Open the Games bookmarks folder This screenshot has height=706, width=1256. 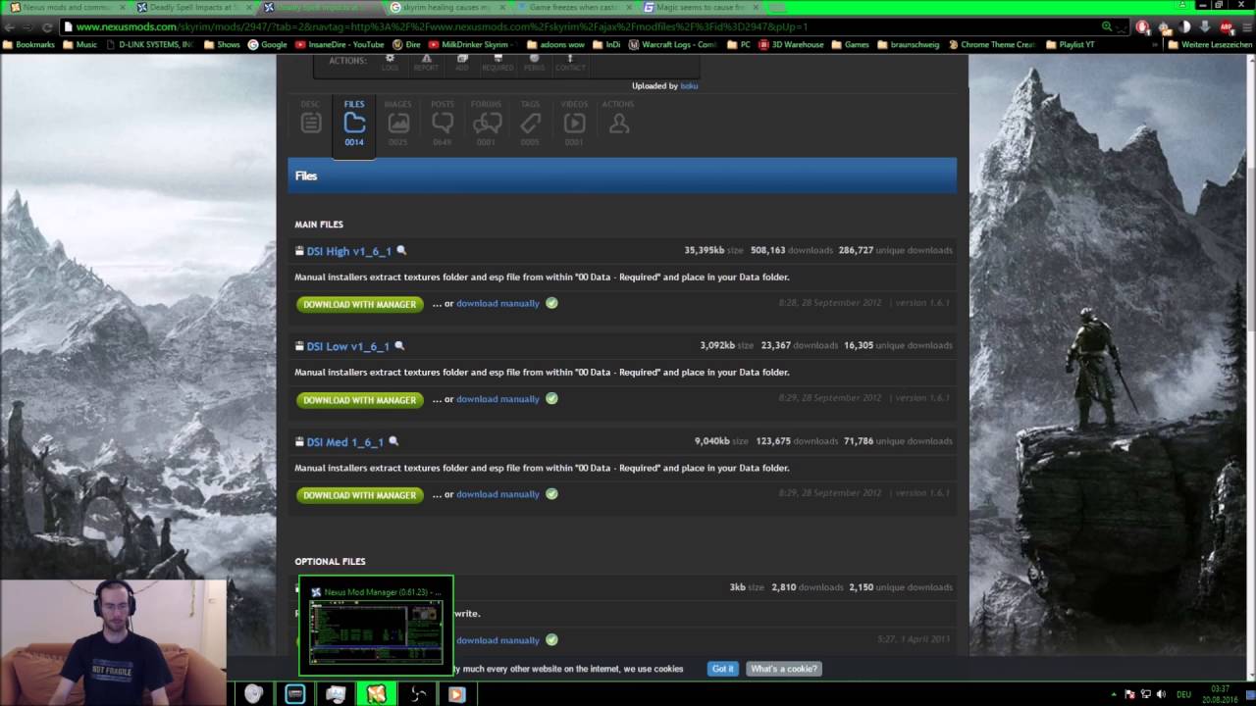(850, 44)
